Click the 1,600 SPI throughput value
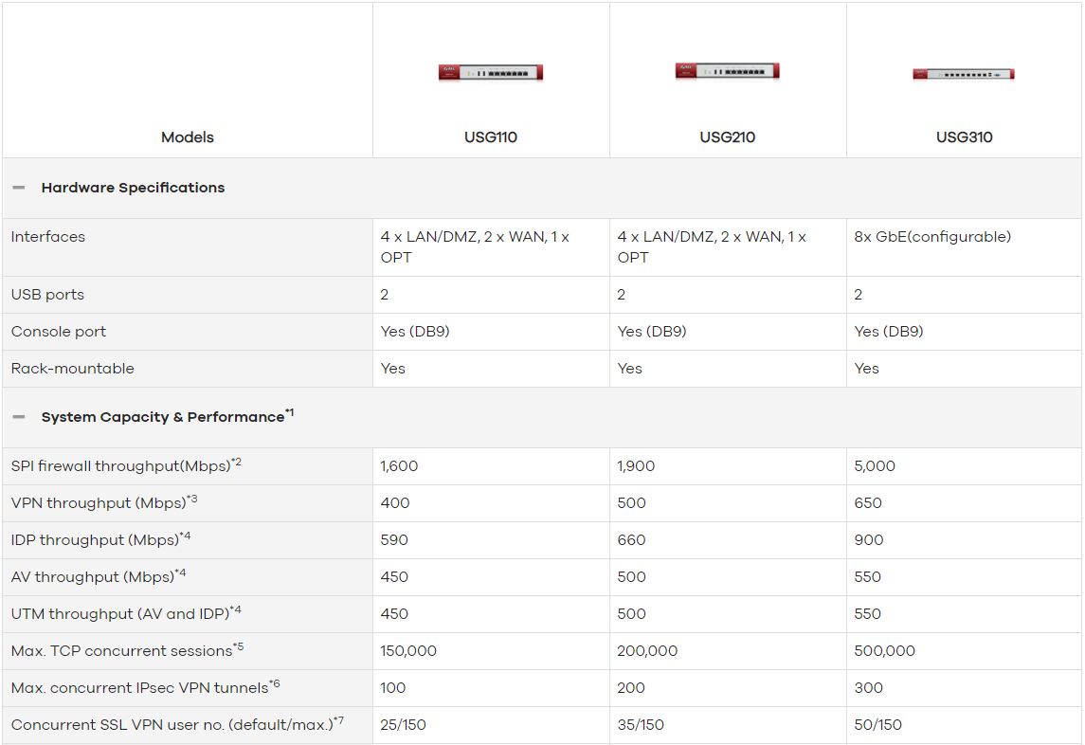The image size is (1085, 745). [399, 466]
